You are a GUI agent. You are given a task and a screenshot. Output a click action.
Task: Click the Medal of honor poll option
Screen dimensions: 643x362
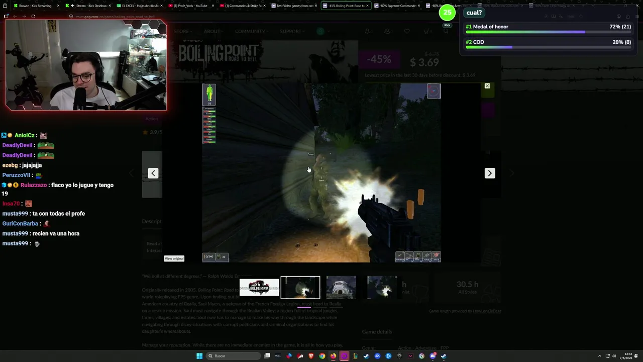click(548, 29)
